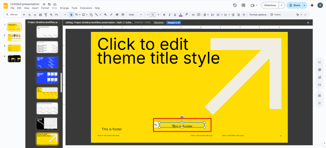Select the shape tool icon

tap(91, 15)
